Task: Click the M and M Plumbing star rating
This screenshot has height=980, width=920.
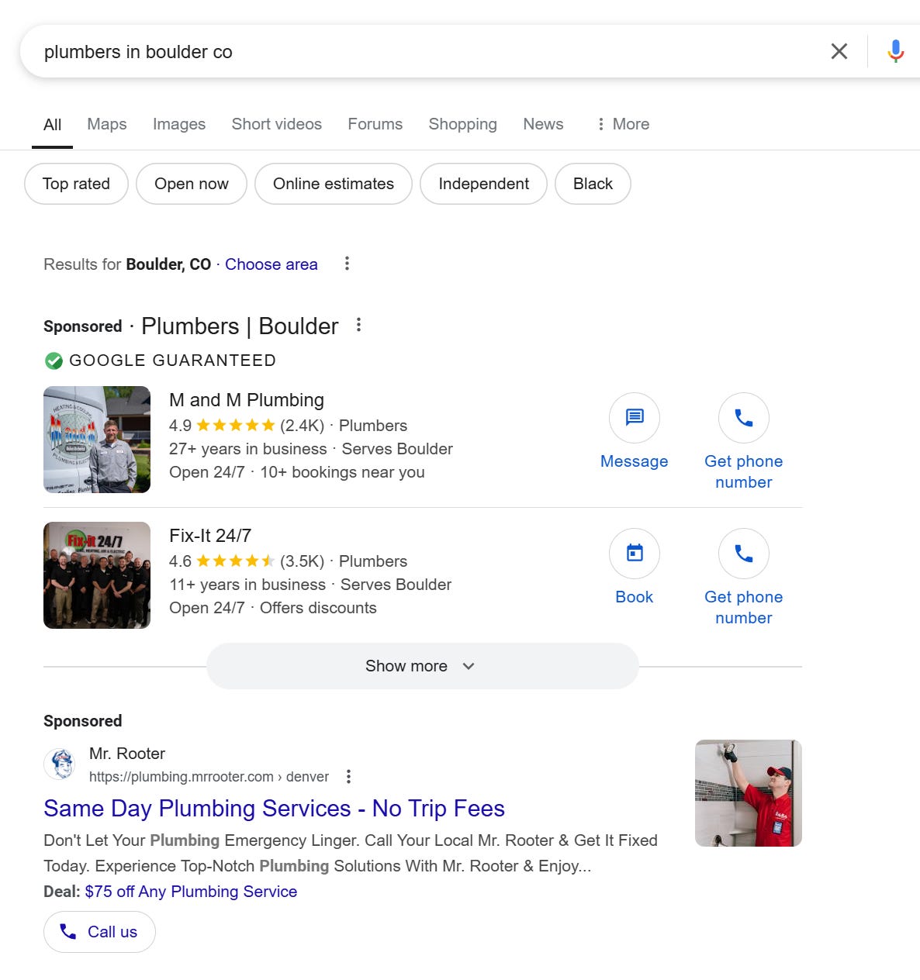Action: tap(236, 425)
